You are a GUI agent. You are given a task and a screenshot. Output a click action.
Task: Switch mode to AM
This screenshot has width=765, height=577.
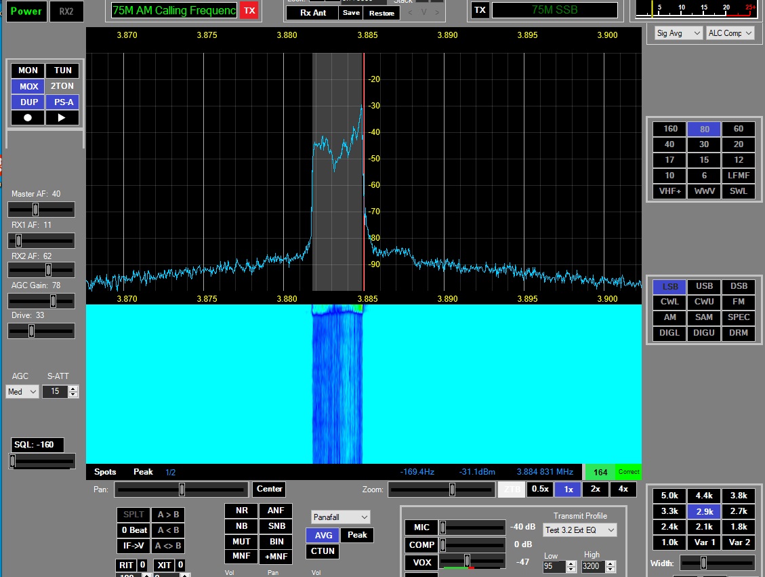click(670, 317)
